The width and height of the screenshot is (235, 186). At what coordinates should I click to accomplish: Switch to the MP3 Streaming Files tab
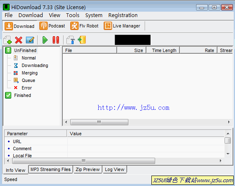click(51, 169)
